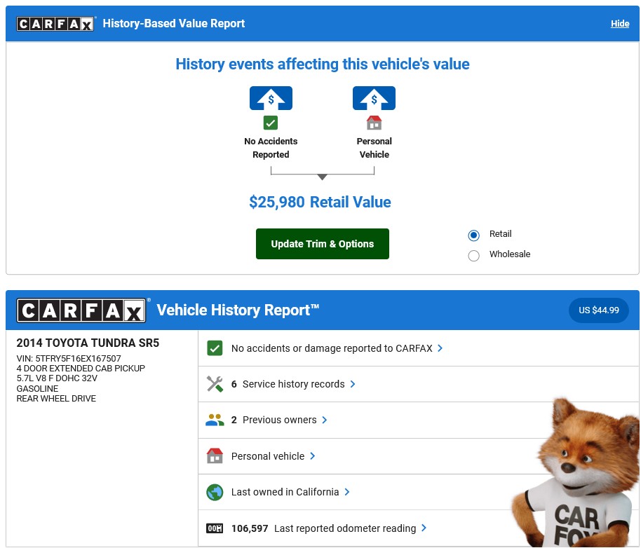Click the previous owners people icon

215,420
